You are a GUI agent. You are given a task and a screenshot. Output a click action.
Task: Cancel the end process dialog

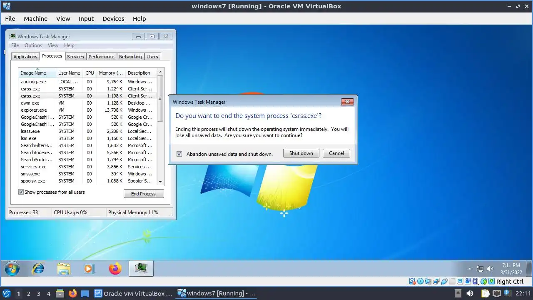point(336,153)
